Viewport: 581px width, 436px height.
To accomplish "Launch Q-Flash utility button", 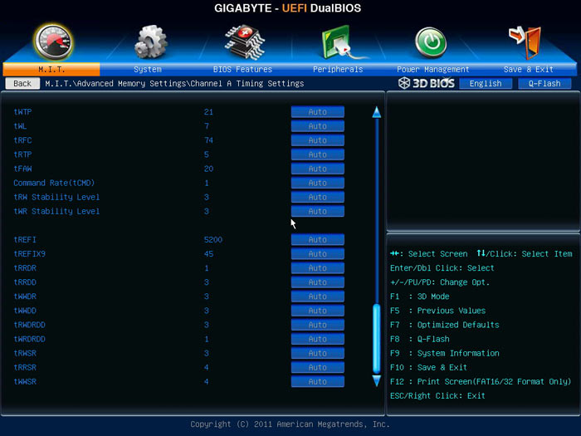I will point(544,83).
